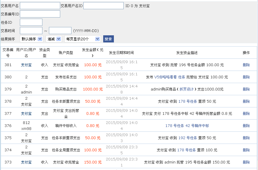The image size is (258, 170).
Task: Open the 任务 link in row 380
Action: [182, 77]
